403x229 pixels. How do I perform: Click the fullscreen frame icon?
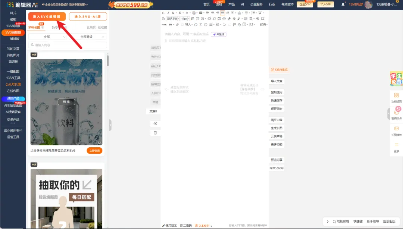coord(263,19)
